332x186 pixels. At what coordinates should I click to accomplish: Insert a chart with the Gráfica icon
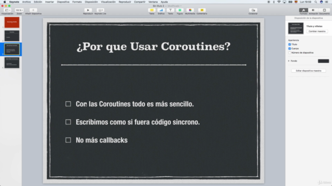click(161, 10)
